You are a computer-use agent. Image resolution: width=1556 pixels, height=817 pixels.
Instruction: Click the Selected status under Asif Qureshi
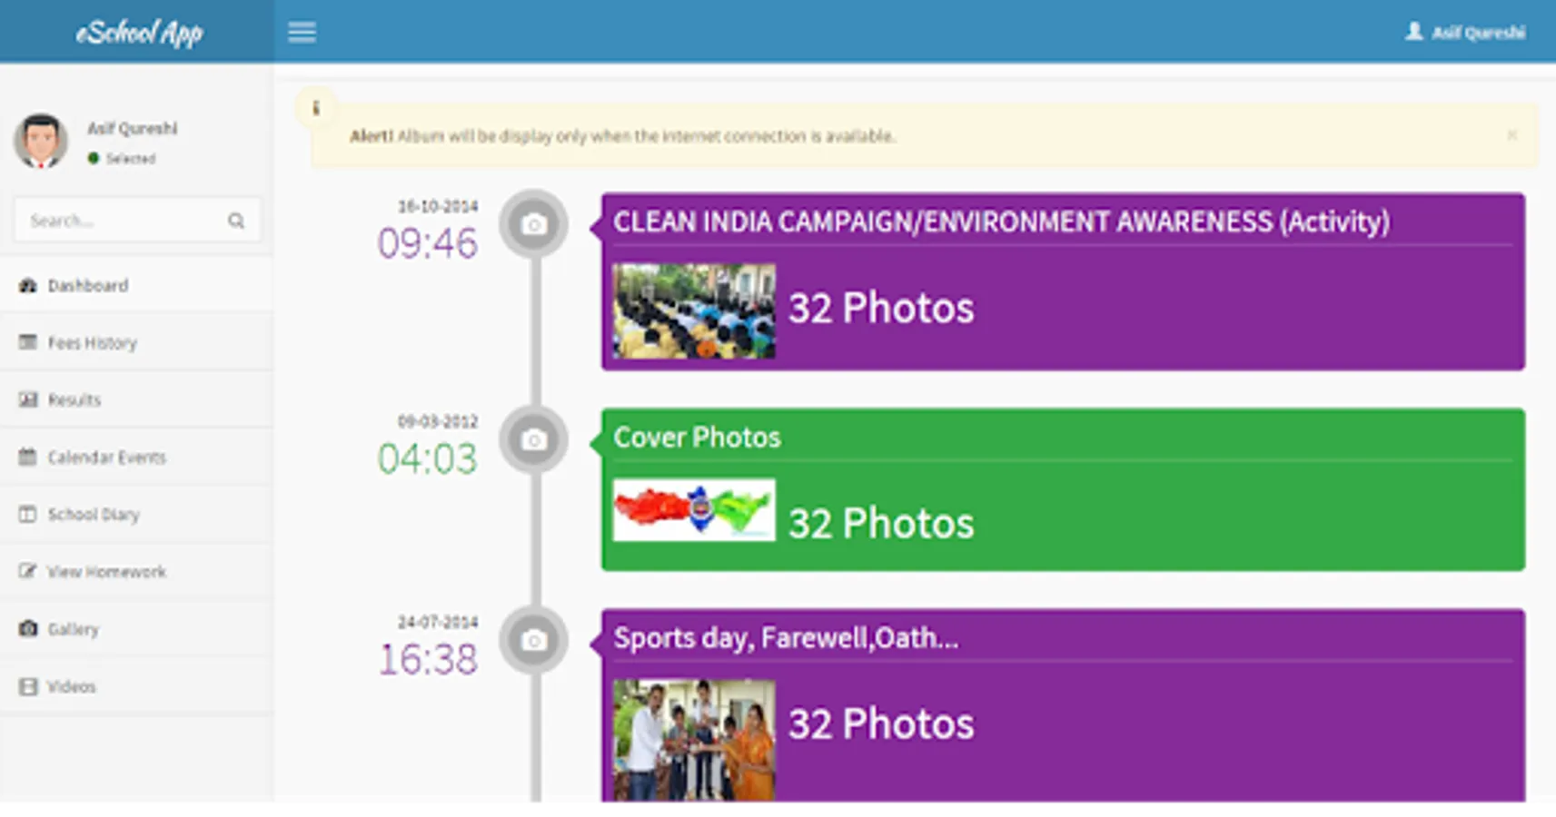[123, 158]
